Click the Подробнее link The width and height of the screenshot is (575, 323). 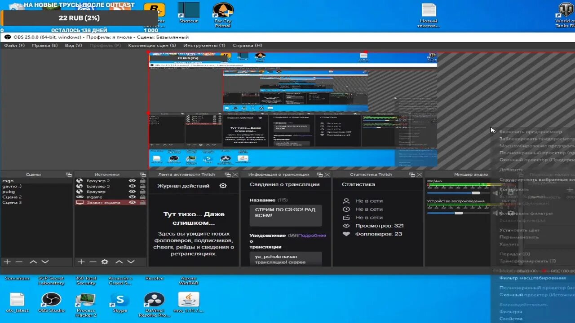[312, 236]
